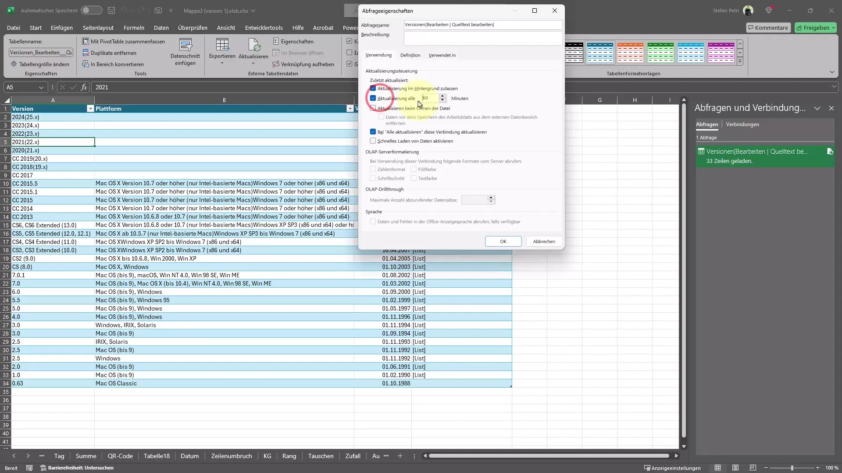The width and height of the screenshot is (842, 473).
Task: Expand the formula bar chevron
Action: tap(834, 87)
